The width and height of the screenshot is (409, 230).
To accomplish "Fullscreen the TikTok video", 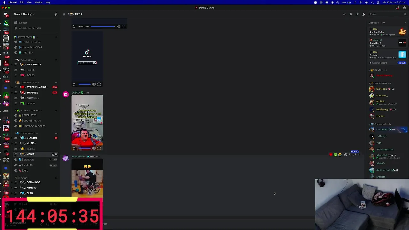I will point(99,84).
